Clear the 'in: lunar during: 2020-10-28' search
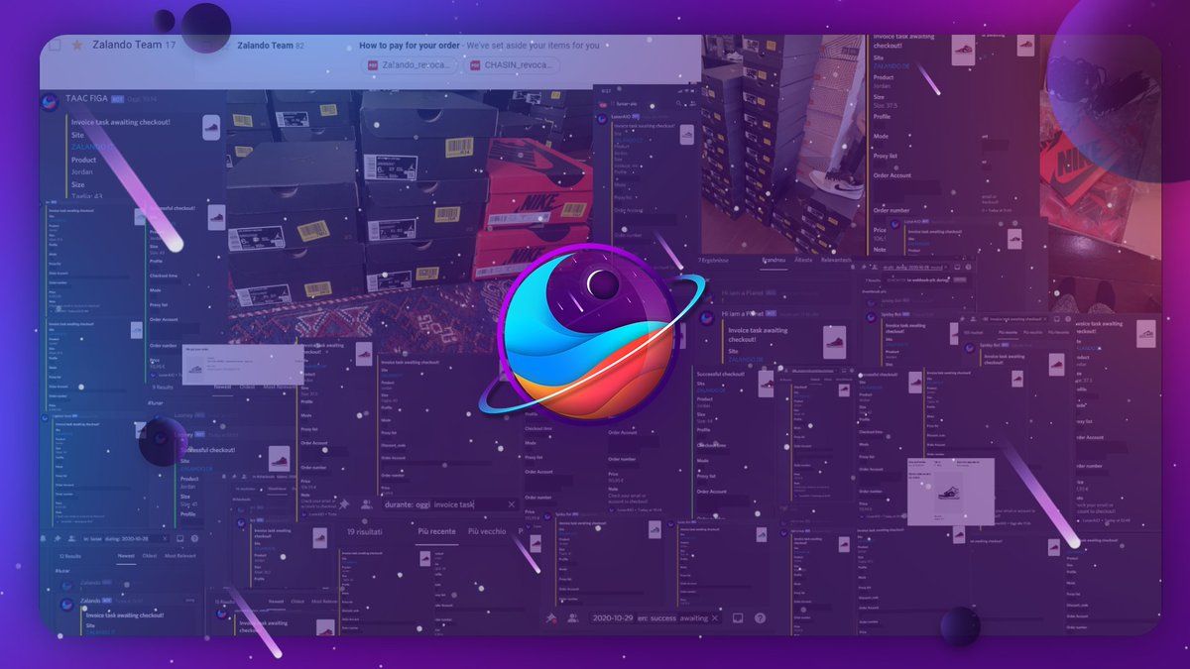The width and height of the screenshot is (1190, 669). [x=166, y=538]
